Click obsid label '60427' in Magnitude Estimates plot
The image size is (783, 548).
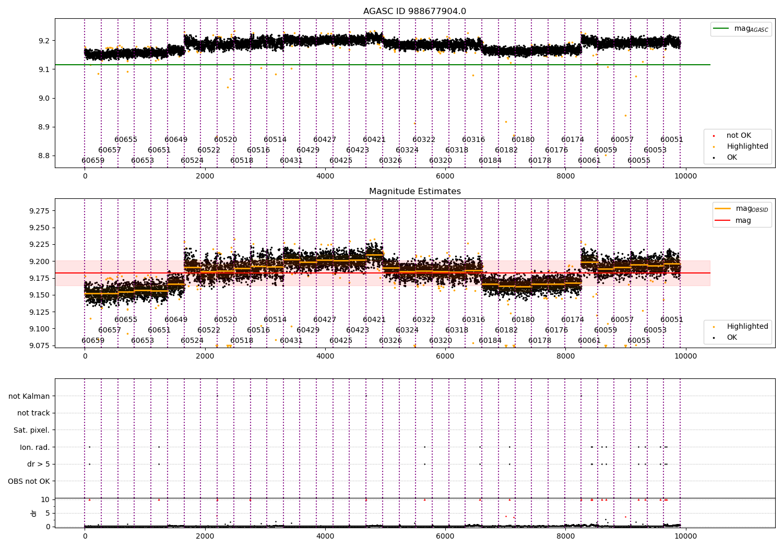pyautogui.click(x=325, y=320)
